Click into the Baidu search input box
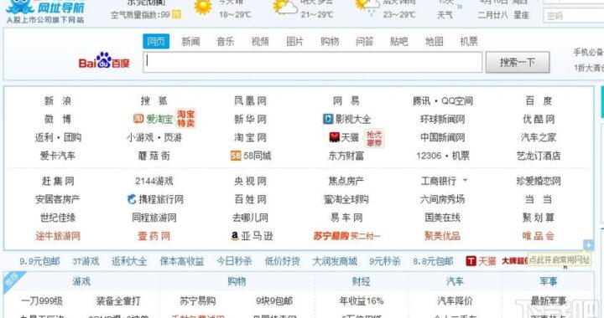This screenshot has height=318, width=604. [x=312, y=62]
